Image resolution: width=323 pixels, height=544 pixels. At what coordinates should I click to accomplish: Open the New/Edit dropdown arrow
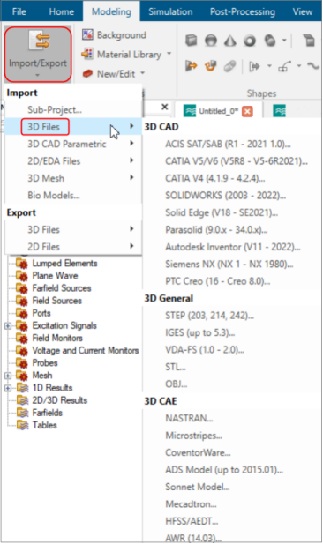point(142,73)
